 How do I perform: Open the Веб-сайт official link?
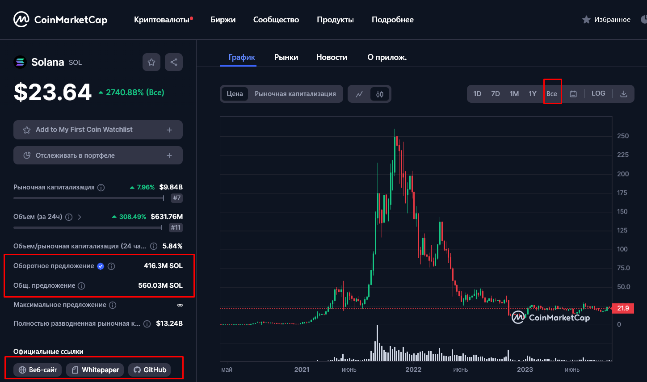pyautogui.click(x=38, y=370)
